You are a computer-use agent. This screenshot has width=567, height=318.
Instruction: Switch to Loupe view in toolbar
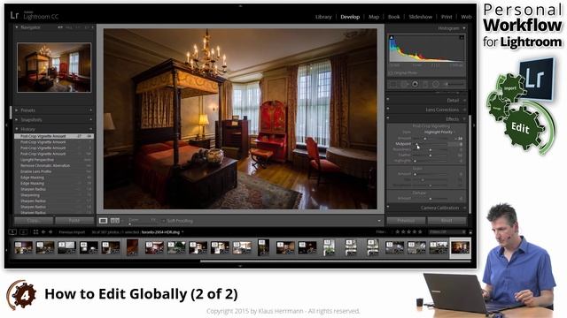103,220
